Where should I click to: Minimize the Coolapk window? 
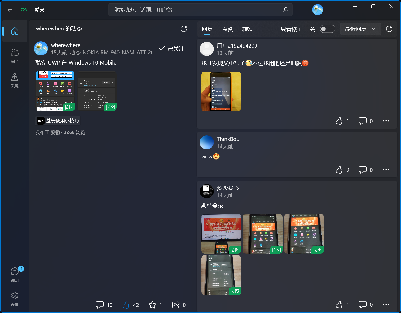pyautogui.click(x=355, y=7)
